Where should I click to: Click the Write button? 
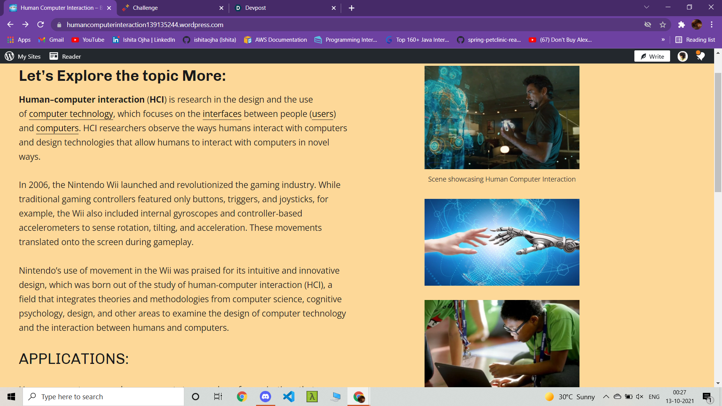[652, 56]
